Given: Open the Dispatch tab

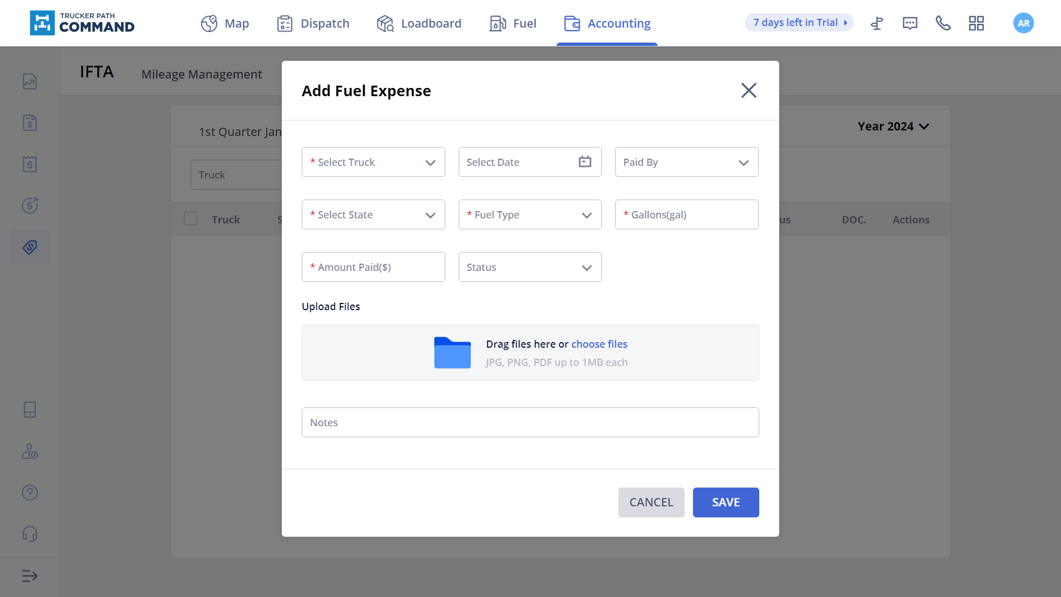Looking at the screenshot, I should 313,23.
